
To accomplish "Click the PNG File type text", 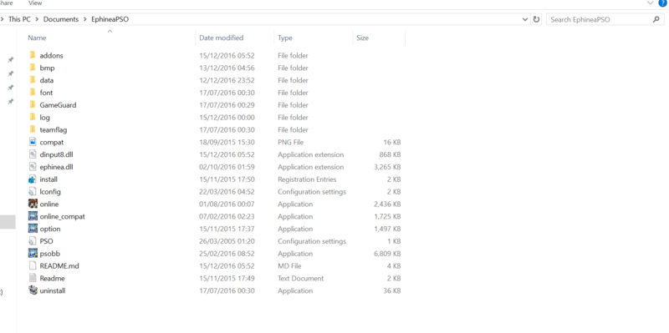I will coord(290,142).
